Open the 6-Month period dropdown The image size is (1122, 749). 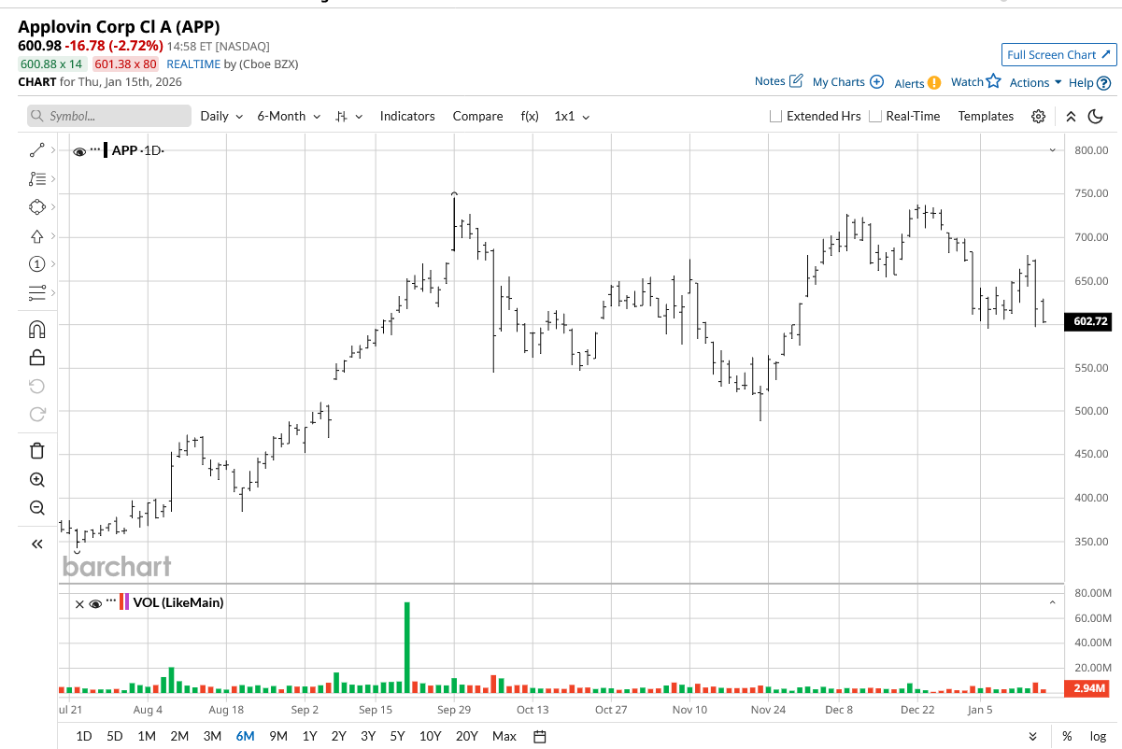coord(289,117)
